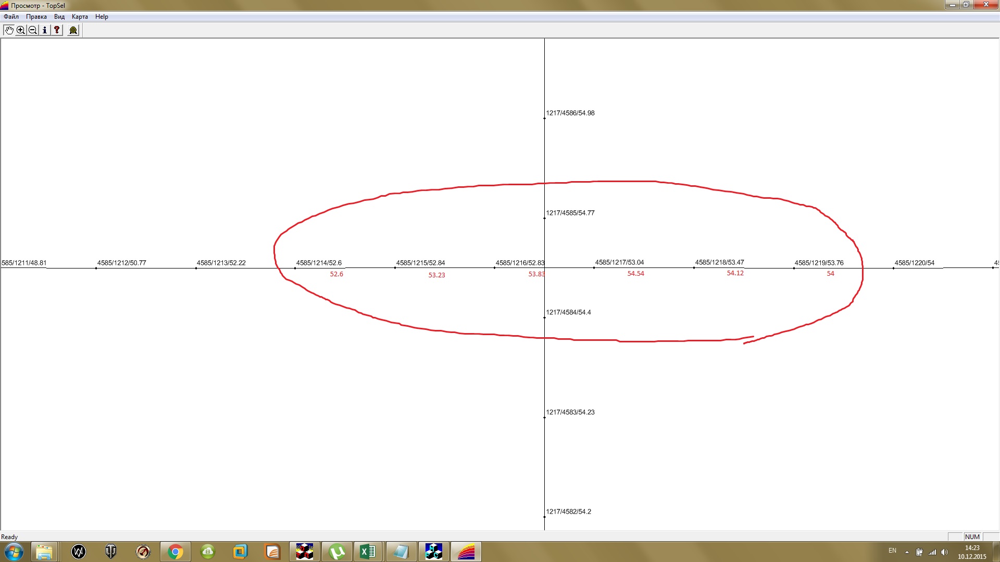Click map point labeled 1217/4583/54.23
The image size is (1000, 562).
click(545, 417)
